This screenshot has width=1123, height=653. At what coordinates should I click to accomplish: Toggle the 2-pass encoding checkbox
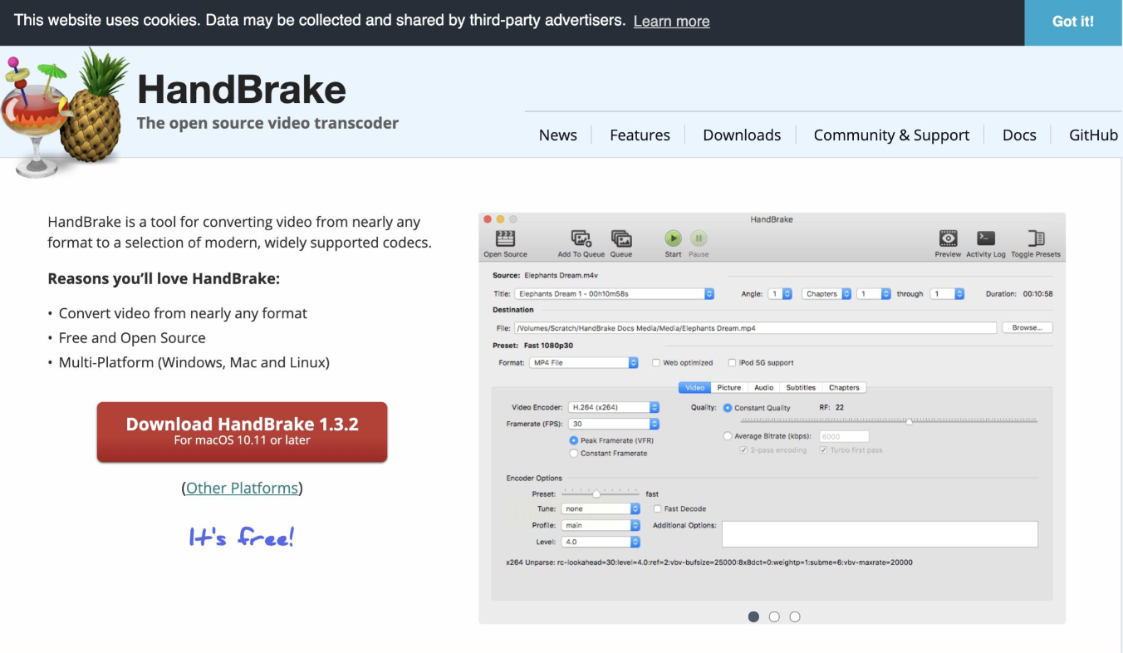(743, 450)
